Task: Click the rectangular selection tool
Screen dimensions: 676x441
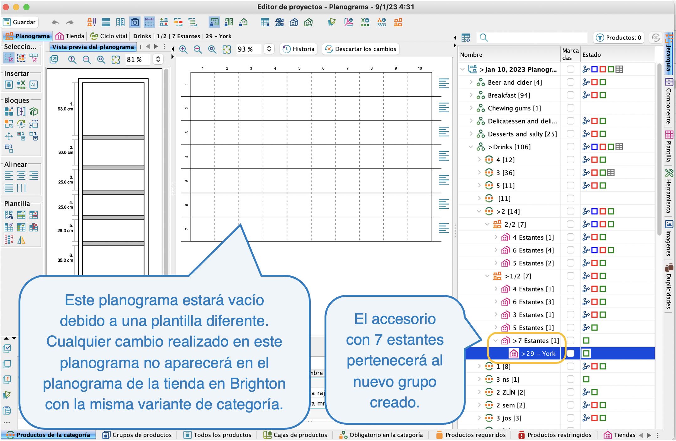Action: (8, 58)
